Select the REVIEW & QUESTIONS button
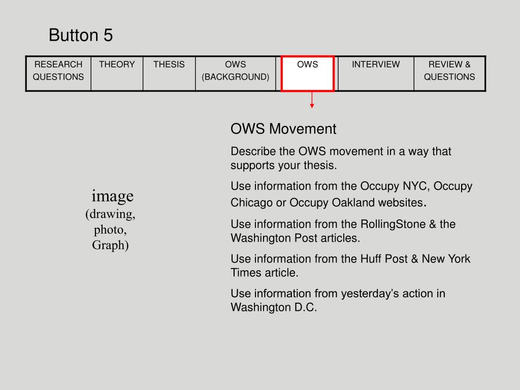520x390 pixels. coord(449,74)
